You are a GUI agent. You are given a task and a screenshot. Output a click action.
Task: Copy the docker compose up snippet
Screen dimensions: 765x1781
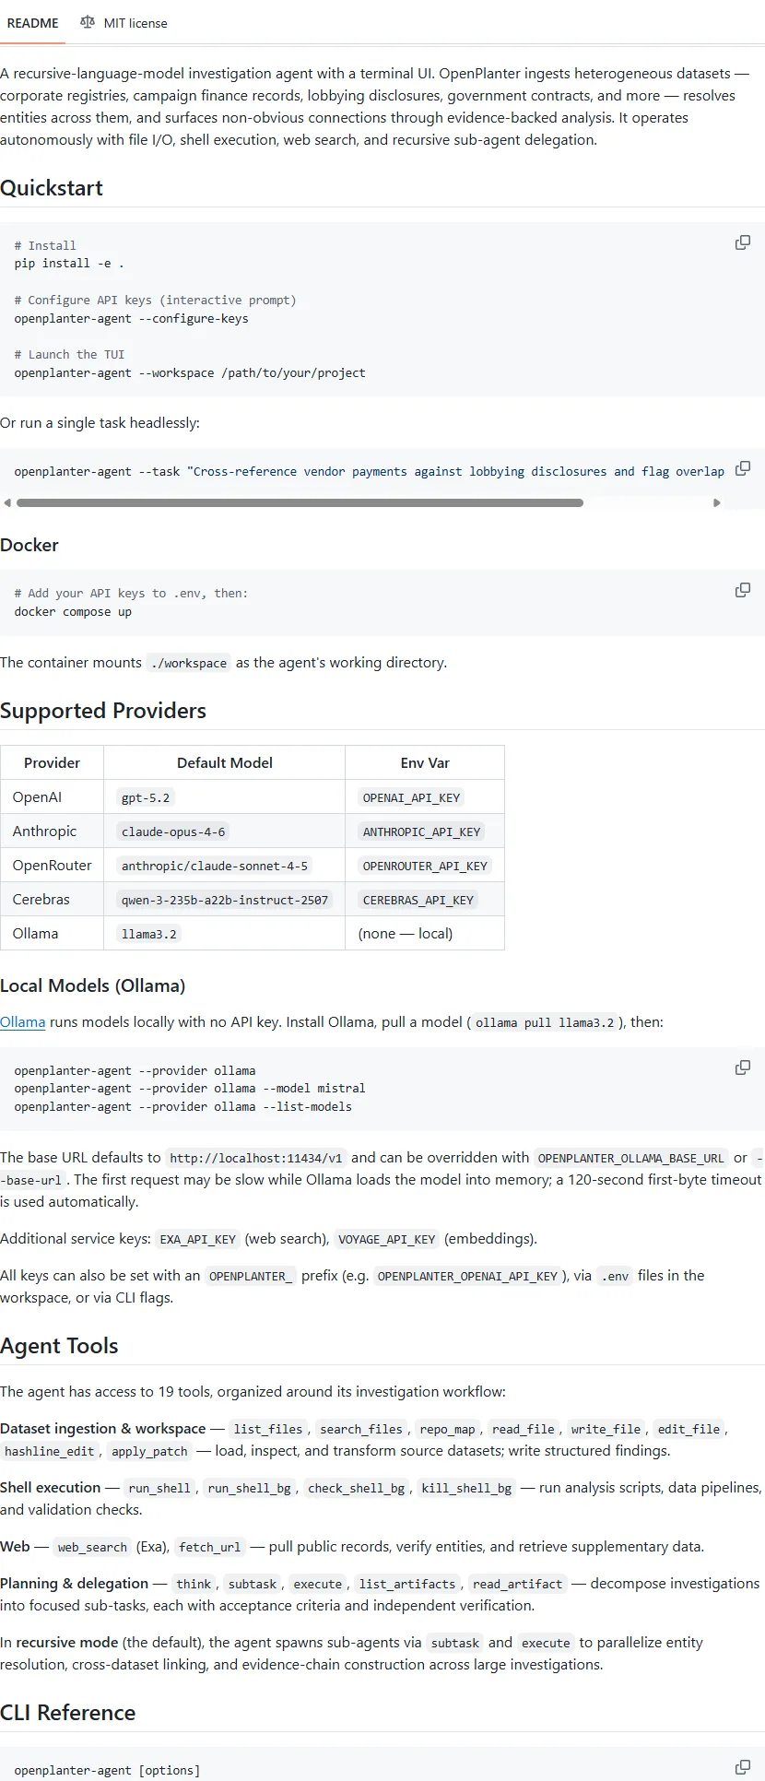click(x=742, y=590)
